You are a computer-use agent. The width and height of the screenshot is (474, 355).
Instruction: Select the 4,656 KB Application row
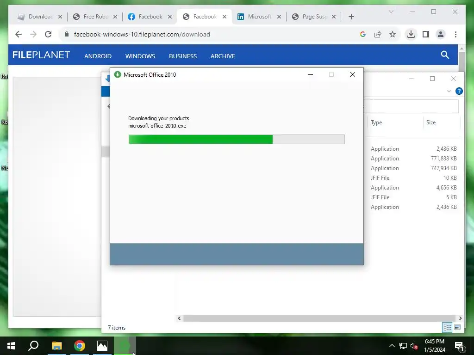click(413, 188)
